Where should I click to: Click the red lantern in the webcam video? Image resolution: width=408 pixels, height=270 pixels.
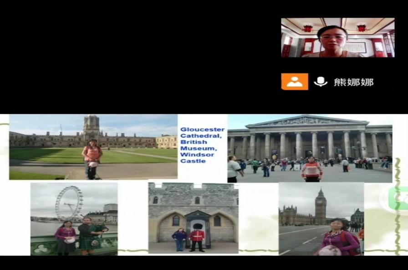coord(308,28)
